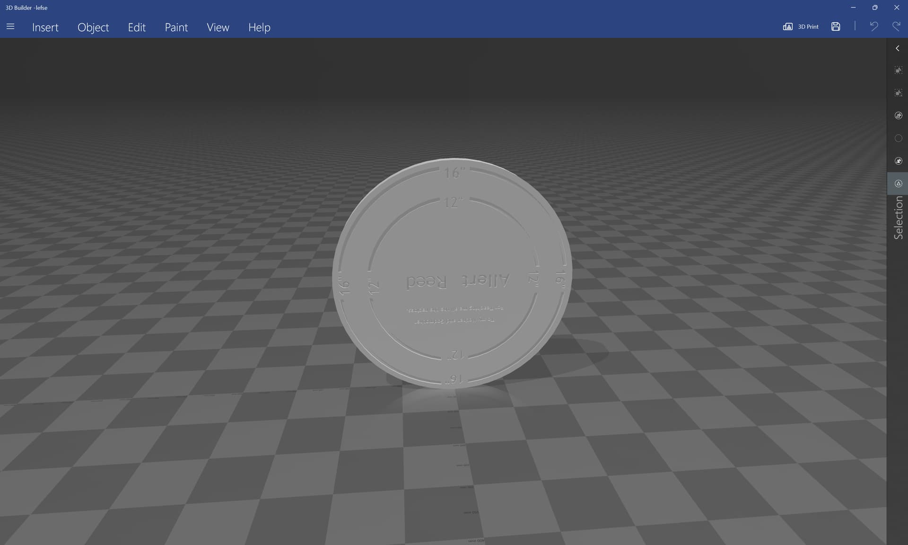Image resolution: width=908 pixels, height=545 pixels.
Task: Minimize the 3D Builder window
Action: click(853, 8)
